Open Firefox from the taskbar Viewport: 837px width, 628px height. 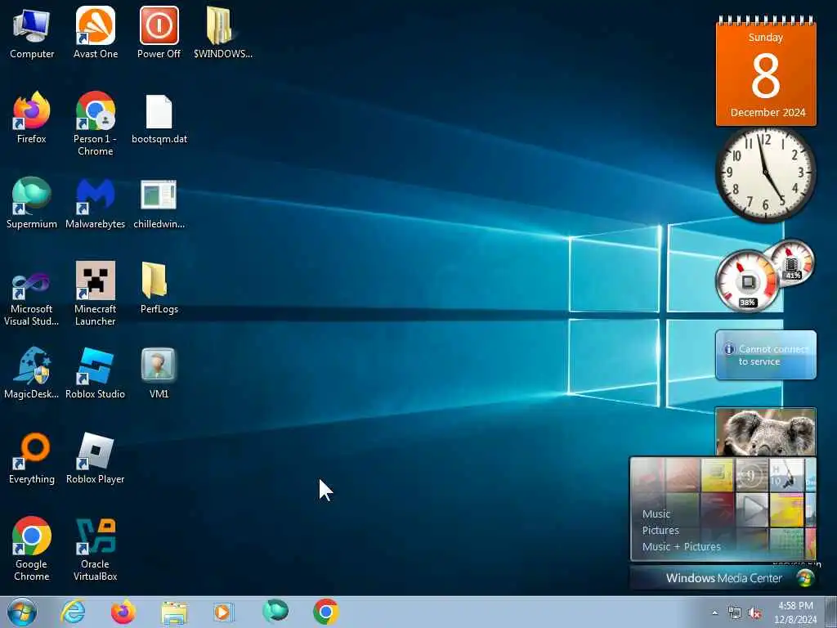[123, 612]
